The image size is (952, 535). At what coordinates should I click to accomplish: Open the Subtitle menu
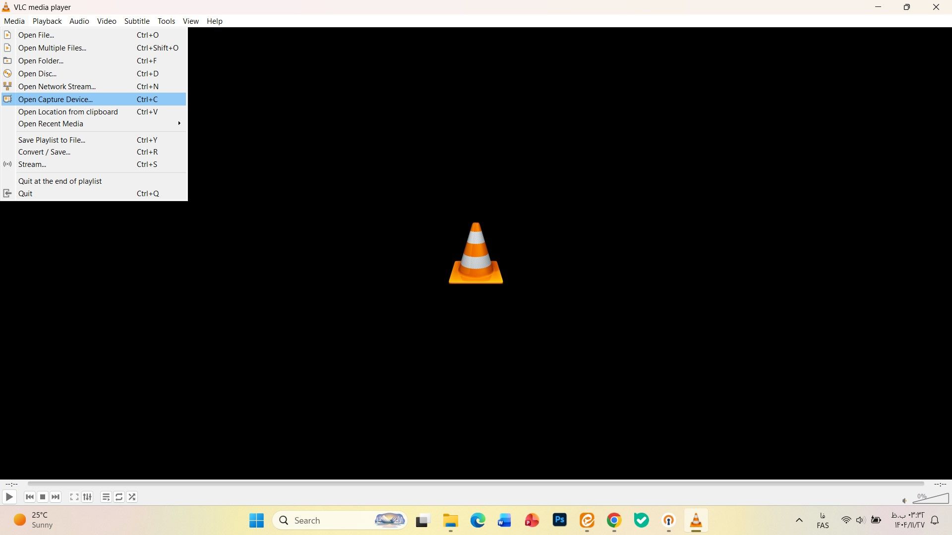[x=137, y=21]
